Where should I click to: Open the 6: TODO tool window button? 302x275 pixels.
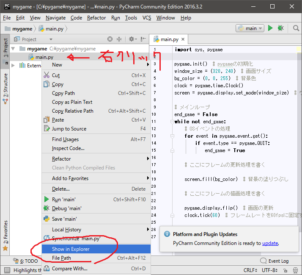25,261
